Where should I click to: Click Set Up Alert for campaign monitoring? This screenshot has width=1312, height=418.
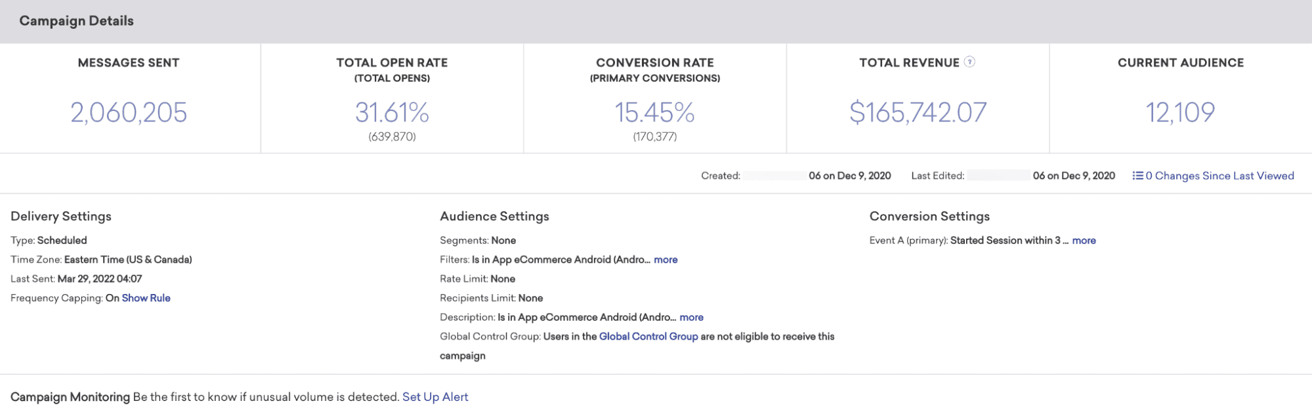[435, 397]
